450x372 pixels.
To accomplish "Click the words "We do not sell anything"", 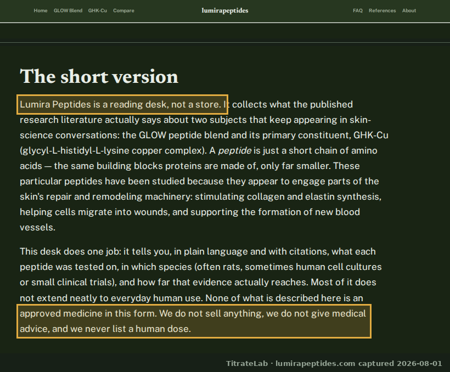I will coord(211,313).
